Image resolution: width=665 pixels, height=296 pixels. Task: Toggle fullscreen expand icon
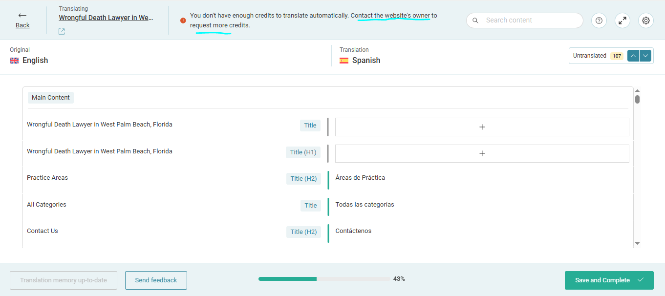[x=622, y=21]
